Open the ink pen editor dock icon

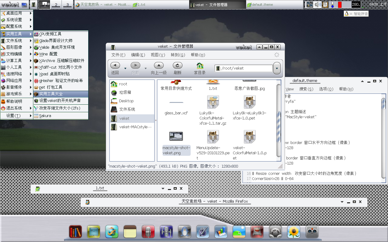point(203,232)
